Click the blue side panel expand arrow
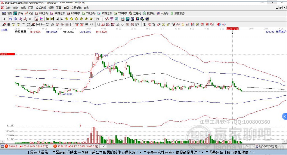287x155 pixels. pyautogui.click(x=285, y=116)
